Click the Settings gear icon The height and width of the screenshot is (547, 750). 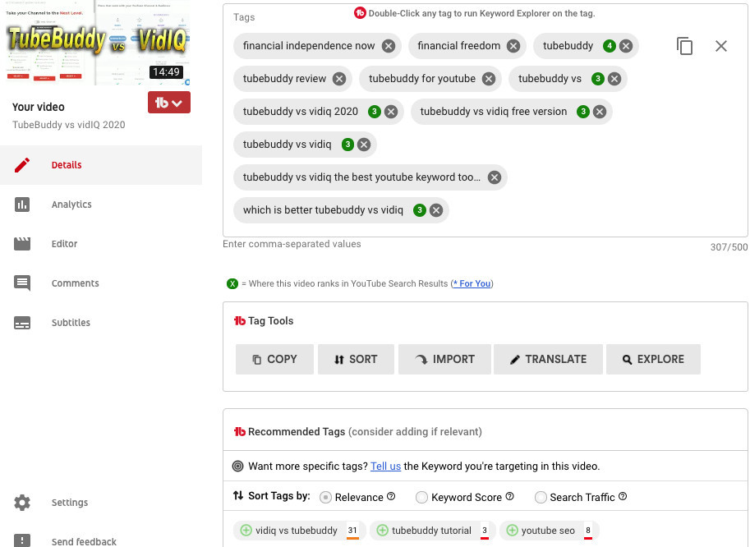[22, 503]
